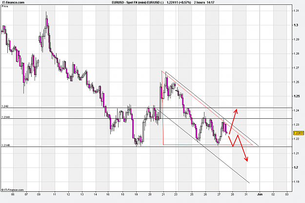Click the 1.26 price axis label
Image resolution: width=305 pixels, height=203 pixels.
click(296, 82)
